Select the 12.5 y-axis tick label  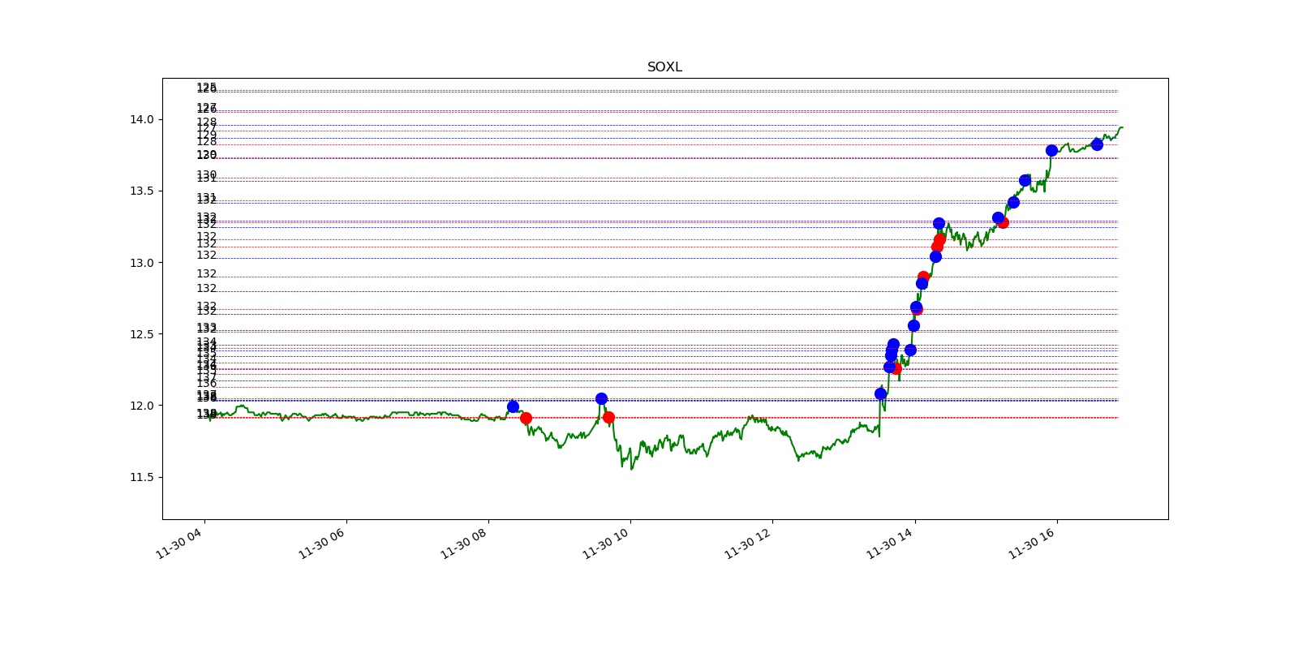pos(141,334)
